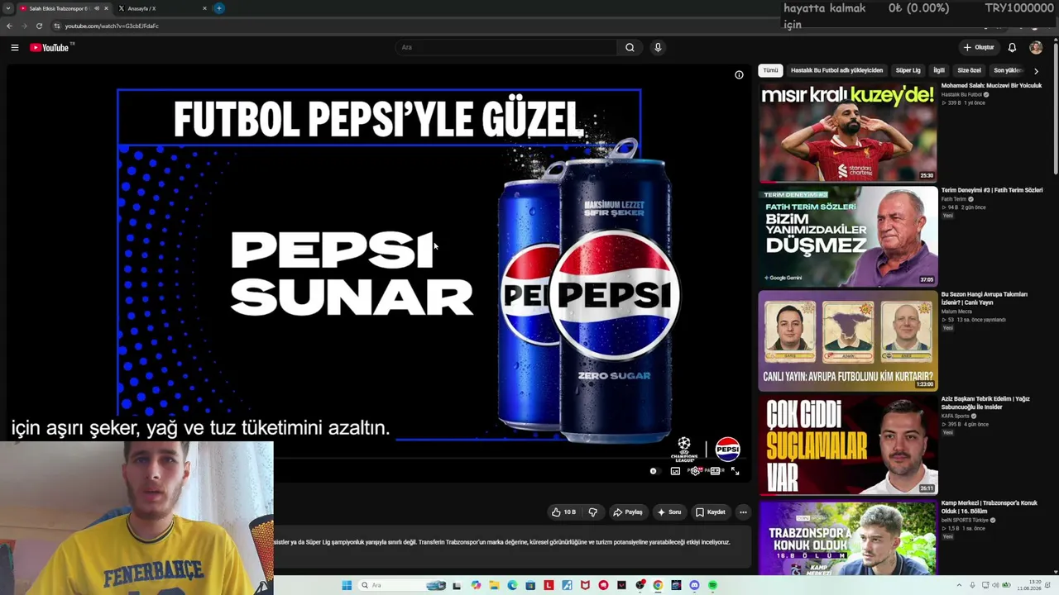
Task: Open site information icon in the address bar
Action: coord(57,26)
